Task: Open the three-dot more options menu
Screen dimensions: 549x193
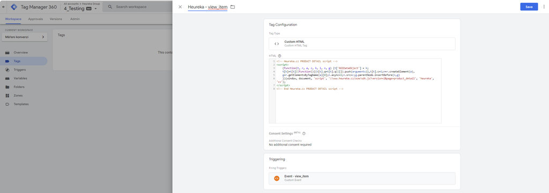Action: 544,6
